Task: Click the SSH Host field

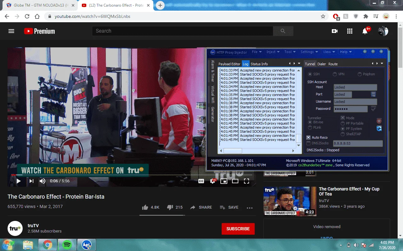Action: coord(355,87)
